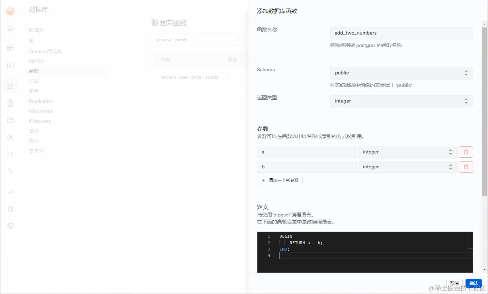Open Replication menu item

coord(41,101)
